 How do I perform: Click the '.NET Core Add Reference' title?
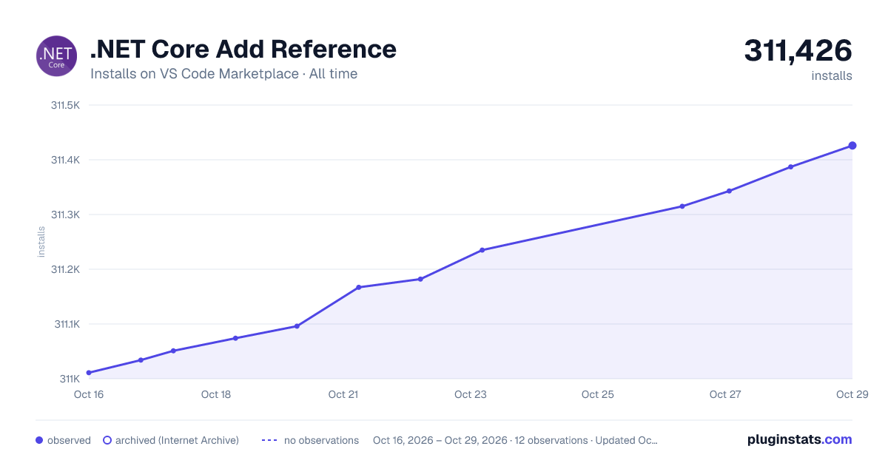pyautogui.click(x=243, y=49)
